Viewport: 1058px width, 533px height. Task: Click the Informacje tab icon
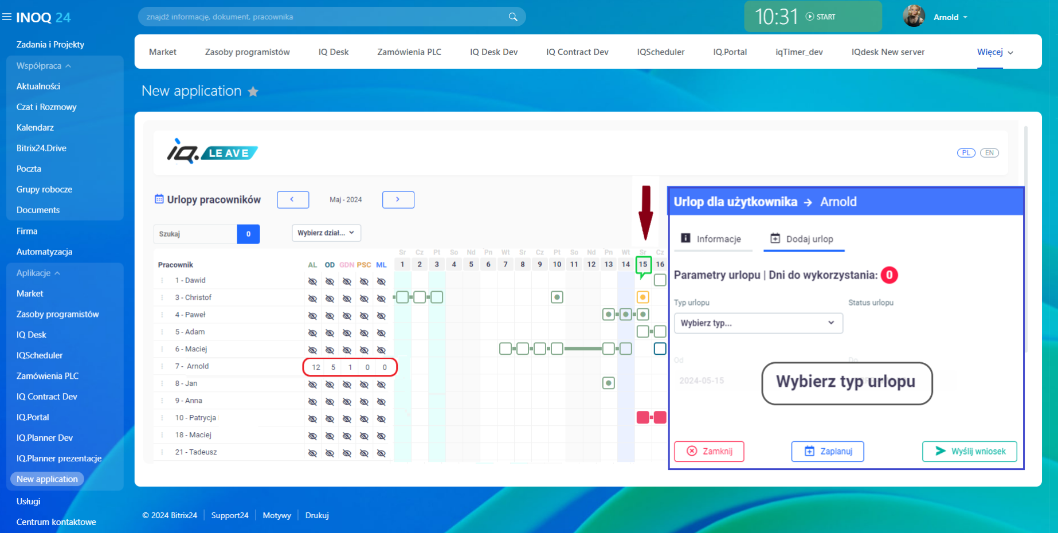click(685, 238)
